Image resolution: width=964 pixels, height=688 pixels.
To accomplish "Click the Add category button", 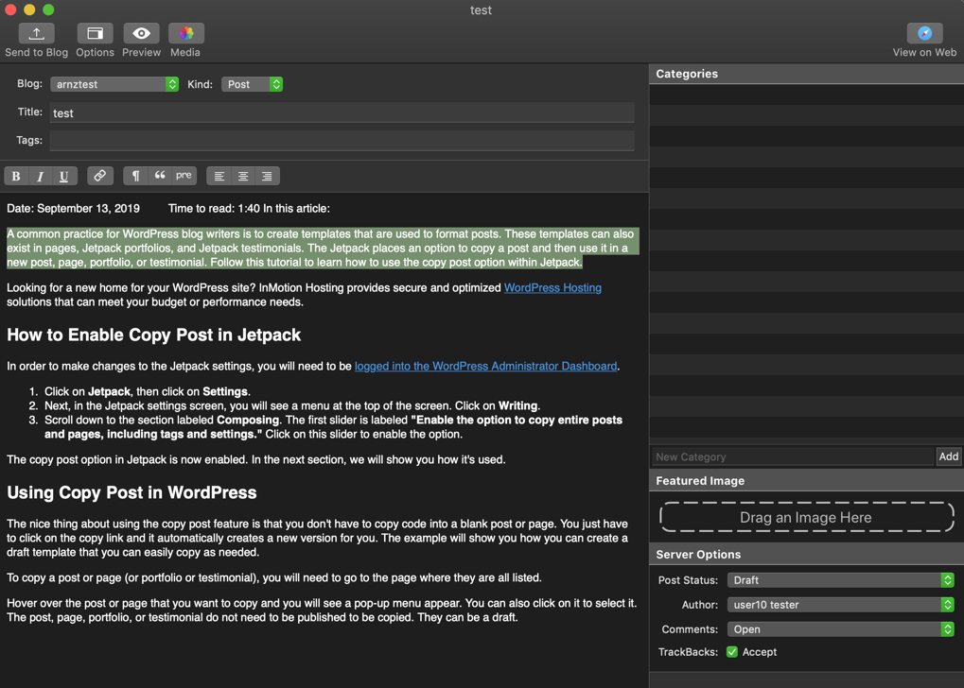I will pyautogui.click(x=948, y=456).
